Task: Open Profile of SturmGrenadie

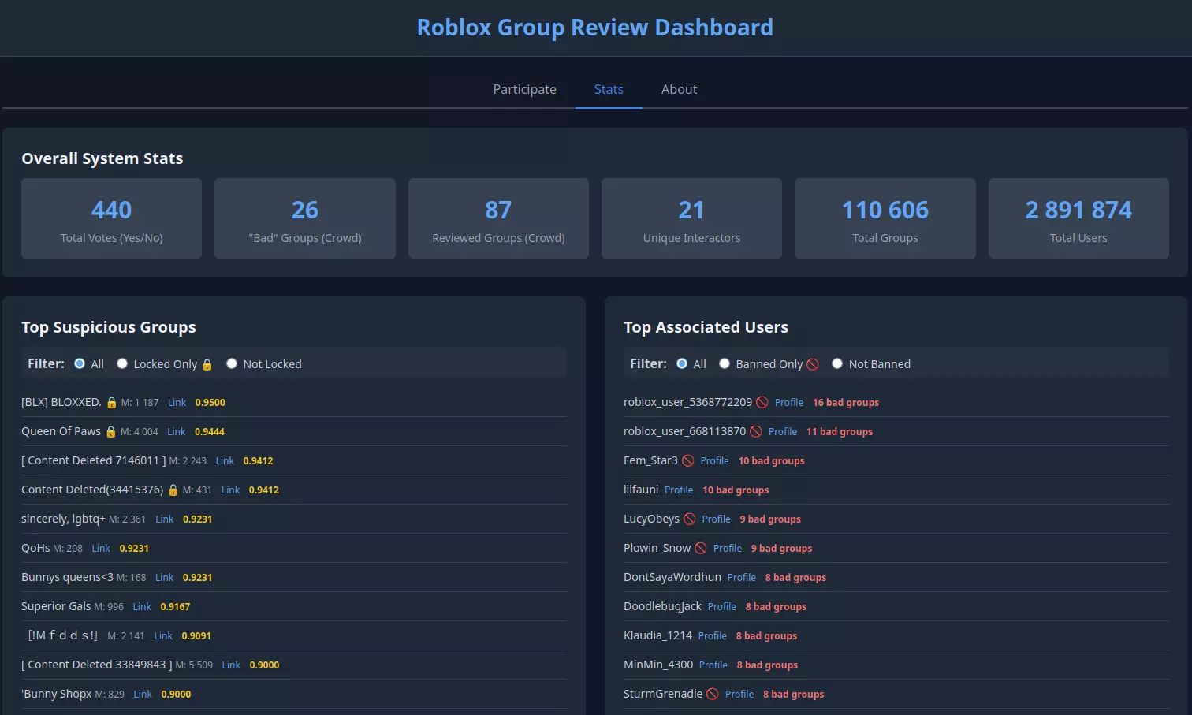Action: click(x=739, y=695)
